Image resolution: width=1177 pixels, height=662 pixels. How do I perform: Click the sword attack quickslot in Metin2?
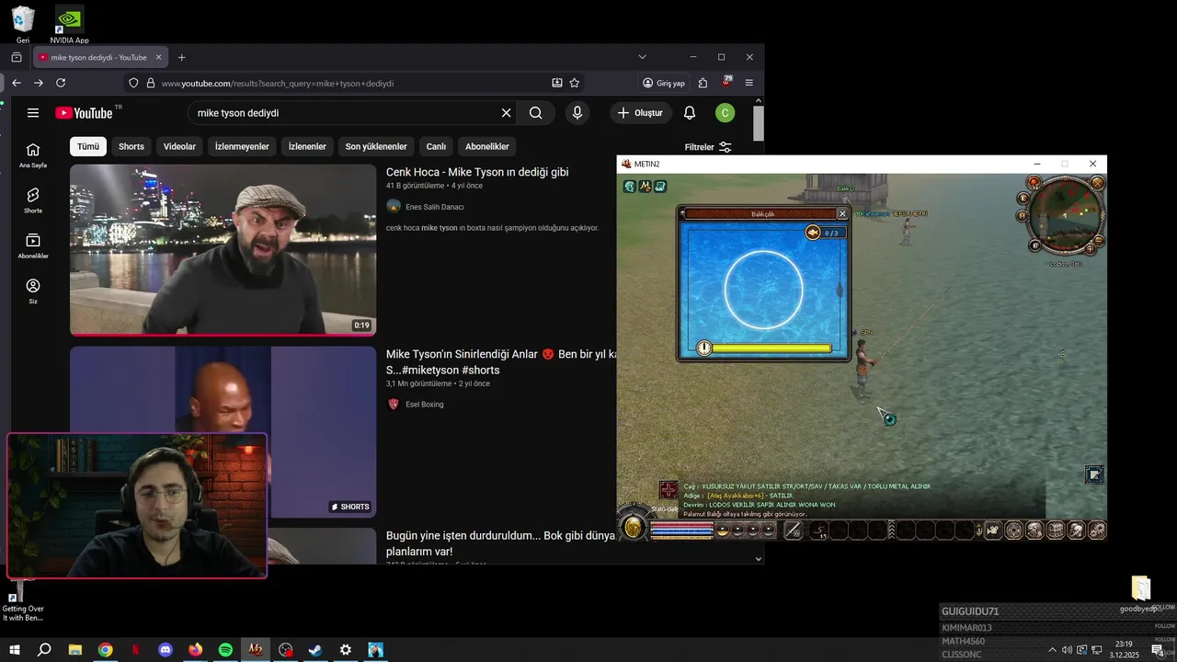794,531
